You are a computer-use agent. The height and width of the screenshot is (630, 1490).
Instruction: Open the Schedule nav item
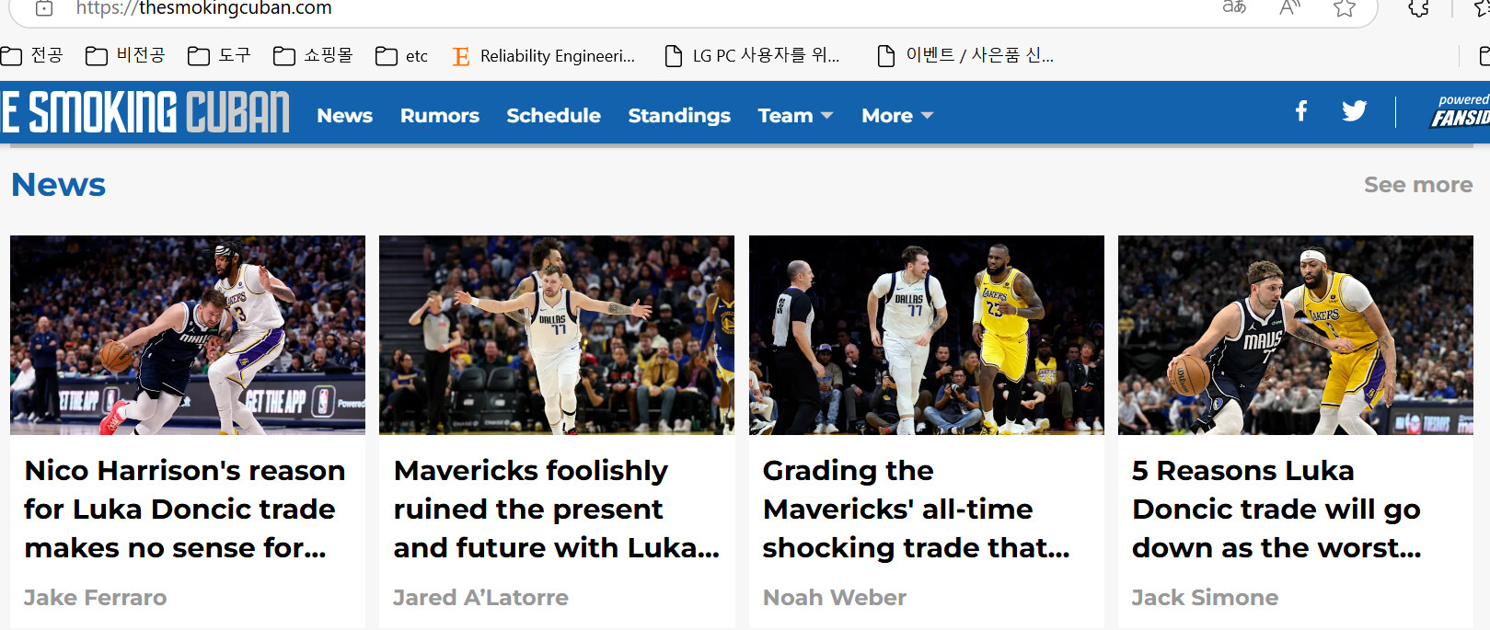coord(553,116)
